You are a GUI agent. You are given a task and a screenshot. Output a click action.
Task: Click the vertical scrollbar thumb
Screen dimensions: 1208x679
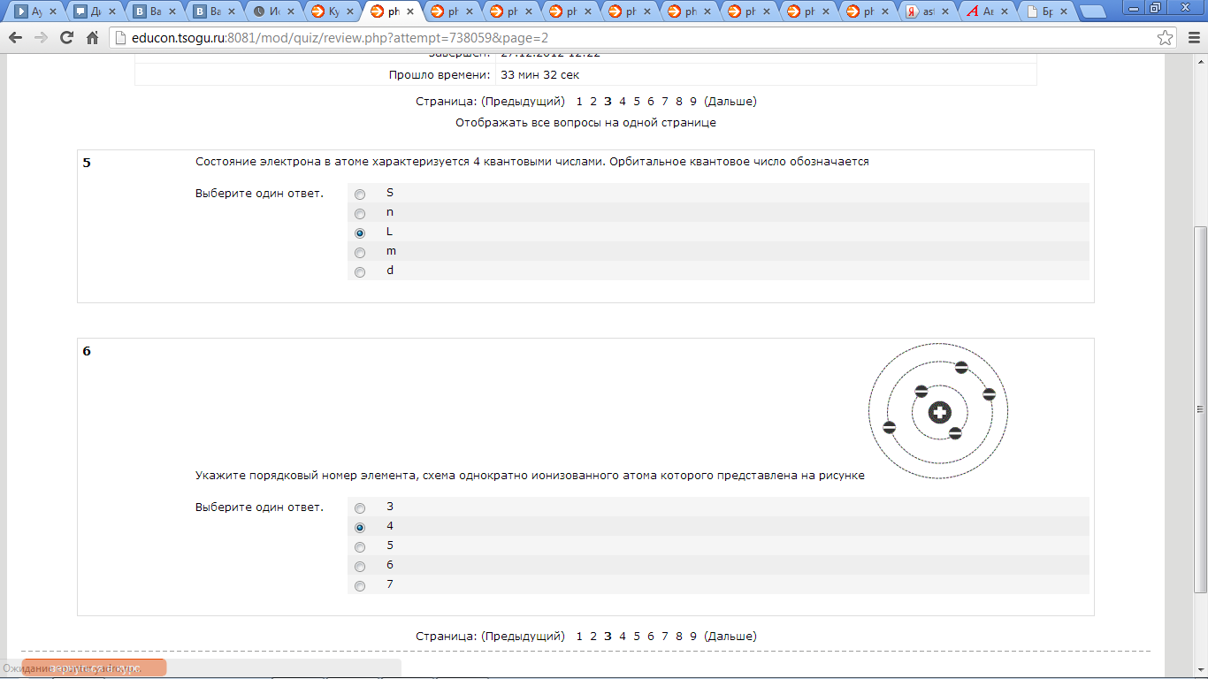pos(1200,409)
